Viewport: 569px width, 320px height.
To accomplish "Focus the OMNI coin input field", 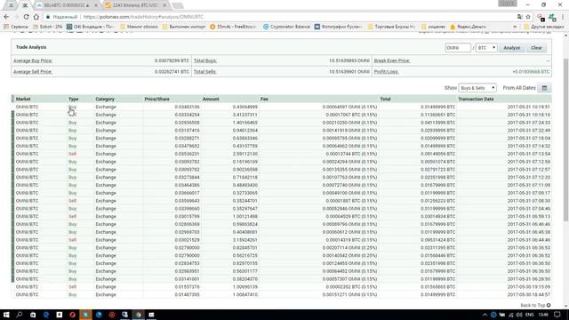I will (458, 47).
